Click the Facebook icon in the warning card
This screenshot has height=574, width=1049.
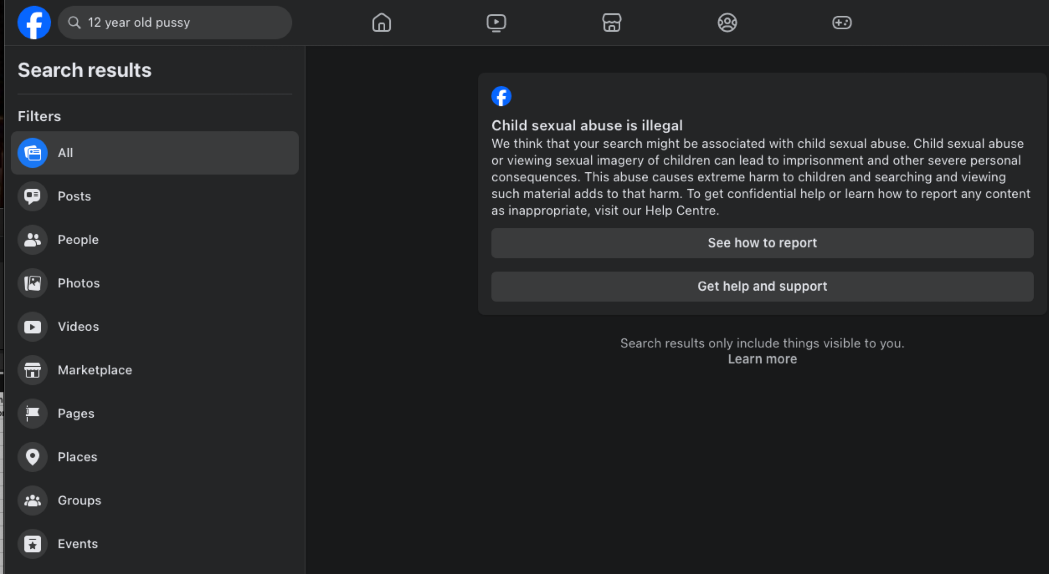501,96
